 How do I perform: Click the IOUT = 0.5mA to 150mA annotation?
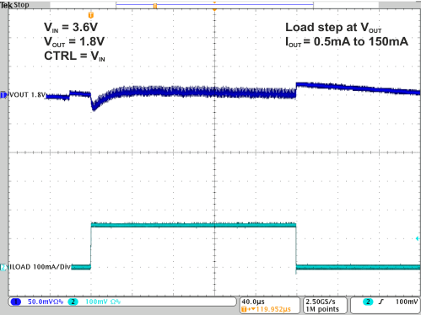(347, 42)
